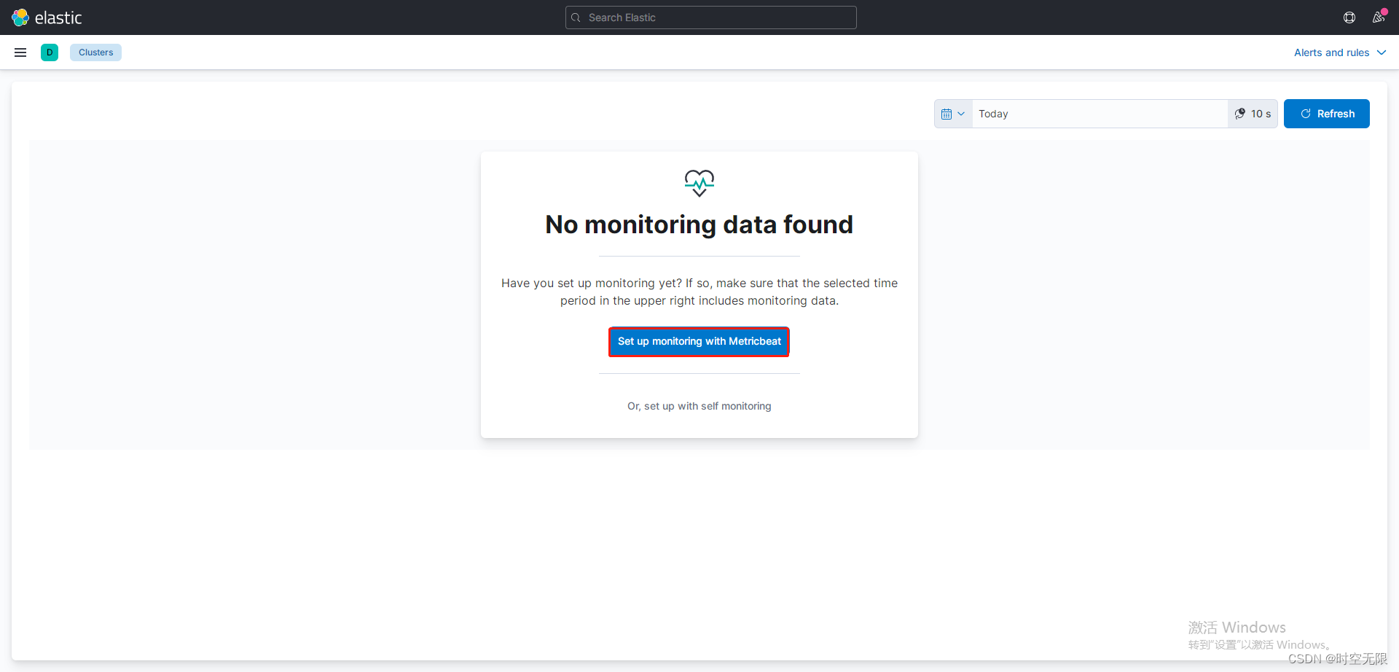Click the green D space avatar icon
This screenshot has width=1399, height=672.
pos(49,52)
